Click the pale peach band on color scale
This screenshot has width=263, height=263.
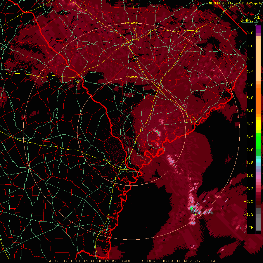pos(258,60)
